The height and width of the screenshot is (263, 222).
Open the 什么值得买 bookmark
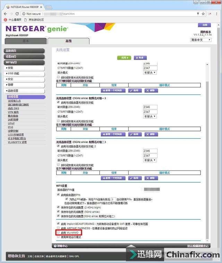[x=13, y=20]
